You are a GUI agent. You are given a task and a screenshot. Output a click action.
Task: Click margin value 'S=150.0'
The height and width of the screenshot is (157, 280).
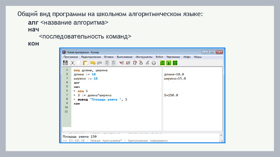coord(171,95)
